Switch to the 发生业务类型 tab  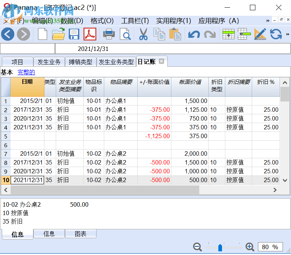pos(116,62)
